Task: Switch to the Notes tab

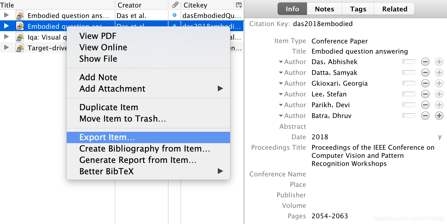Action: point(324,9)
